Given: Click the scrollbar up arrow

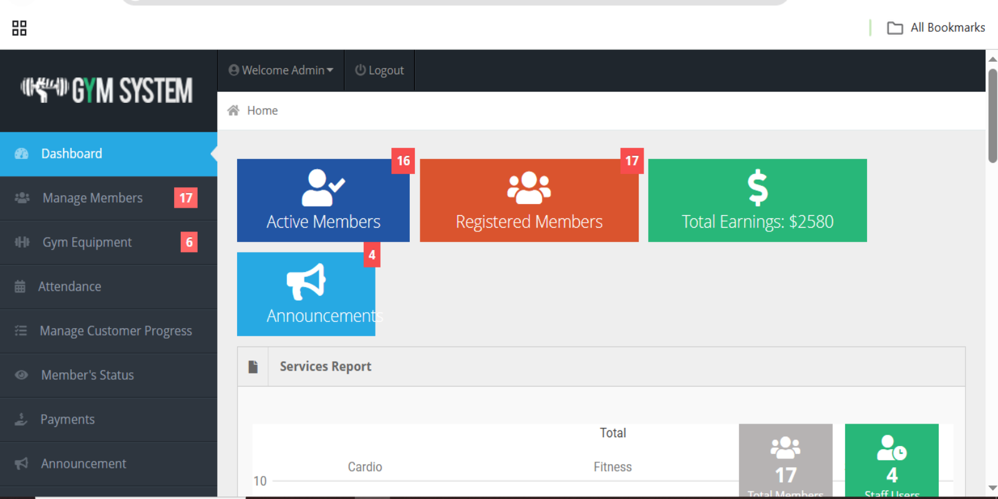Looking at the screenshot, I should pos(992,59).
